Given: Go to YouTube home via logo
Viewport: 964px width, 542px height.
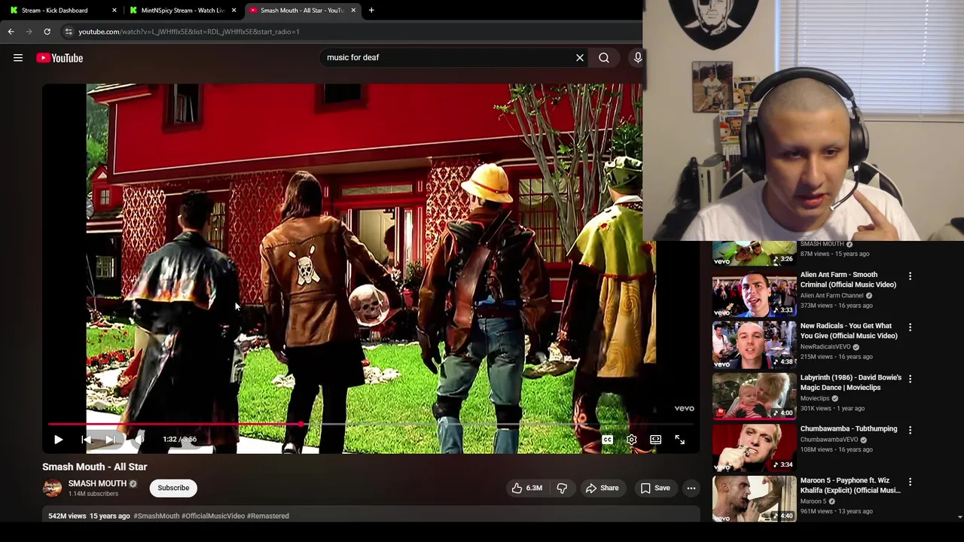Looking at the screenshot, I should click(x=59, y=58).
